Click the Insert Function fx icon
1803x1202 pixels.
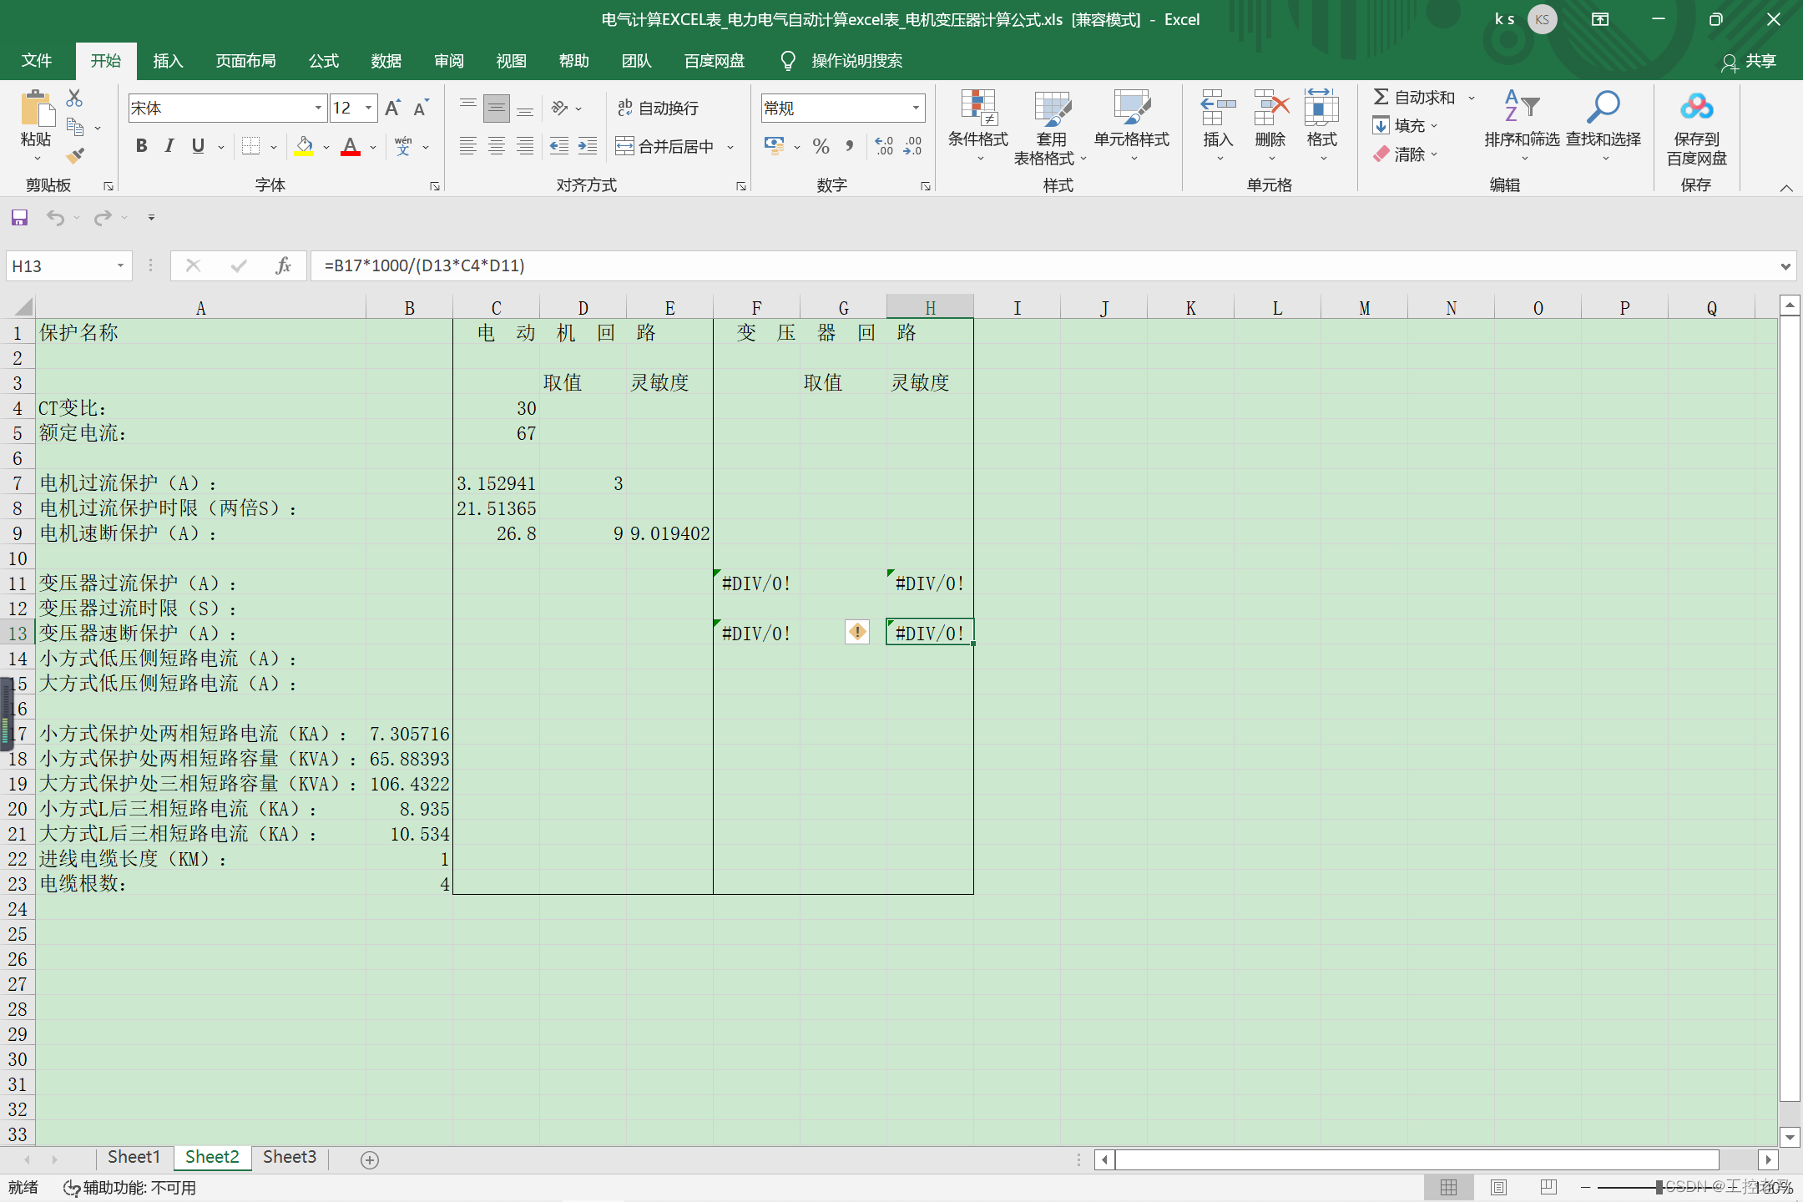point(283,265)
